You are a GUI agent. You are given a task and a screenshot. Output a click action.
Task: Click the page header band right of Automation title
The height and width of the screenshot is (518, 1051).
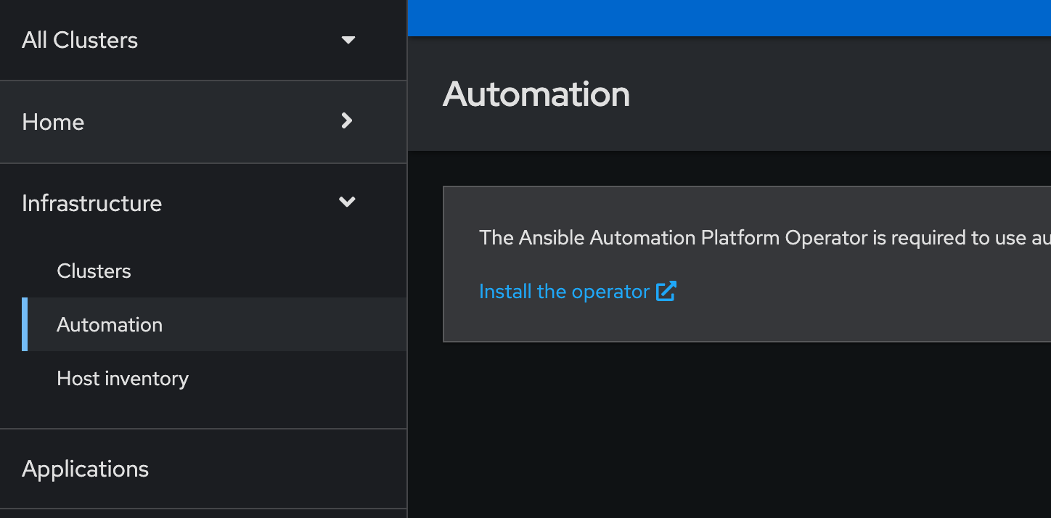pos(835,94)
